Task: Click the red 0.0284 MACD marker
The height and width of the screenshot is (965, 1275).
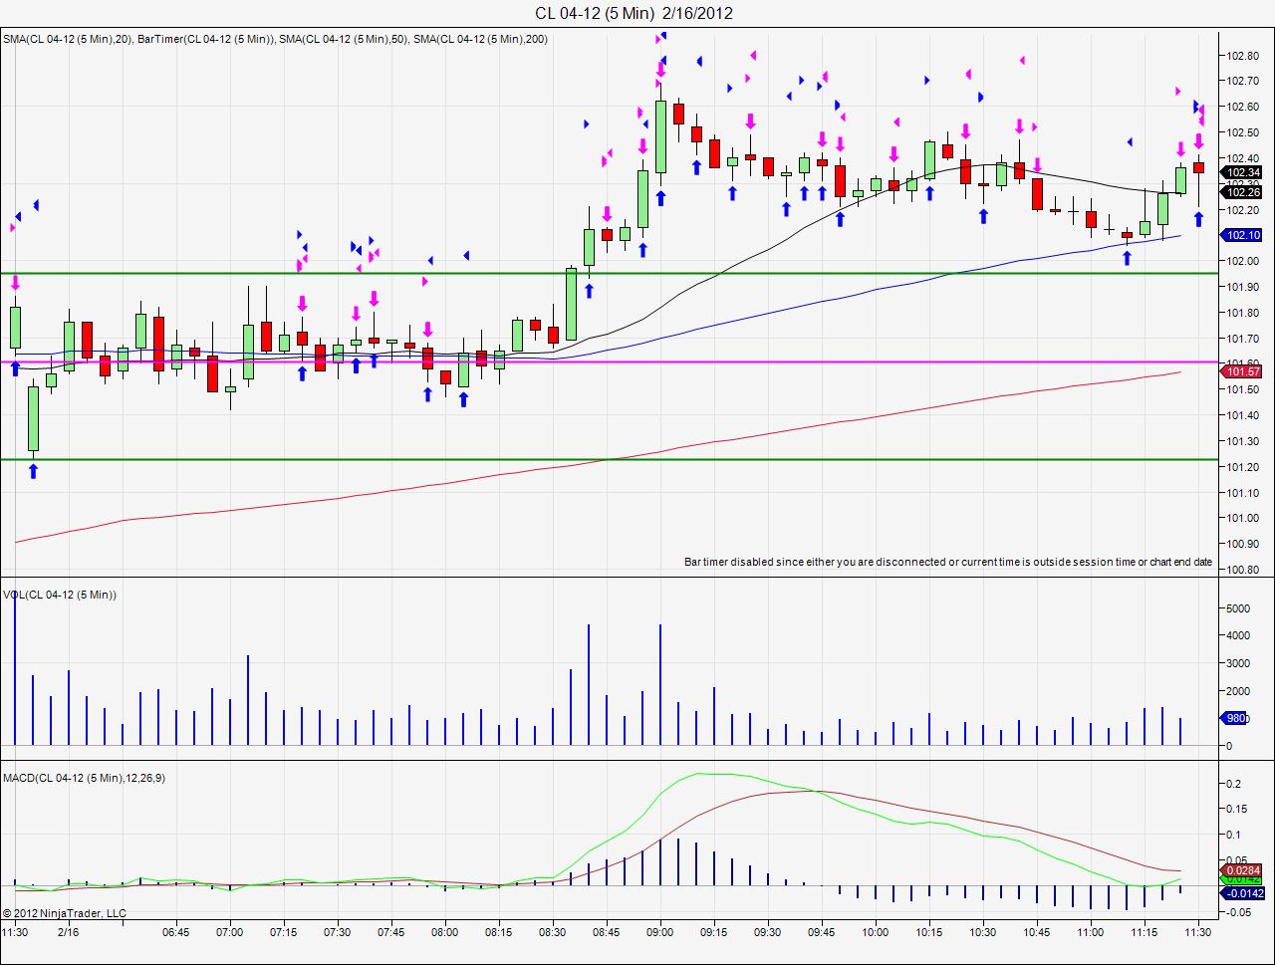Action: pyautogui.click(x=1242, y=870)
